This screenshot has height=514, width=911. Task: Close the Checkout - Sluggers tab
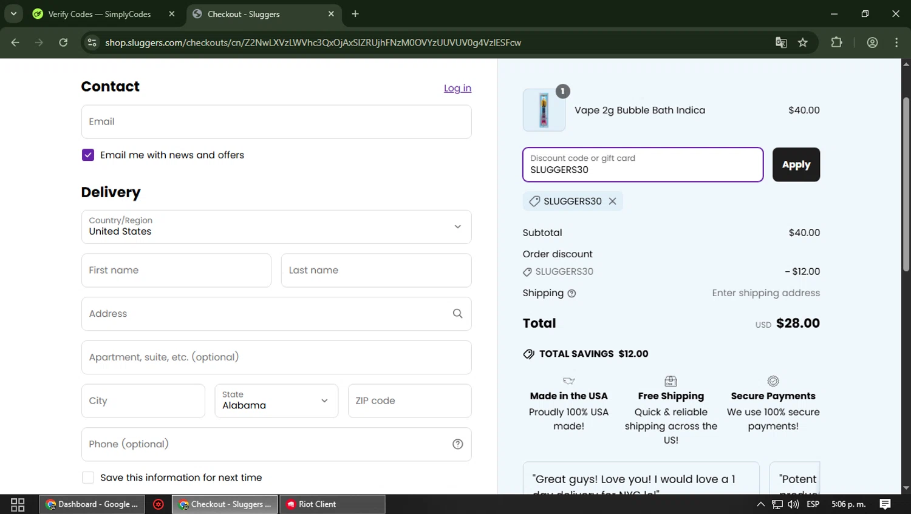point(331,14)
